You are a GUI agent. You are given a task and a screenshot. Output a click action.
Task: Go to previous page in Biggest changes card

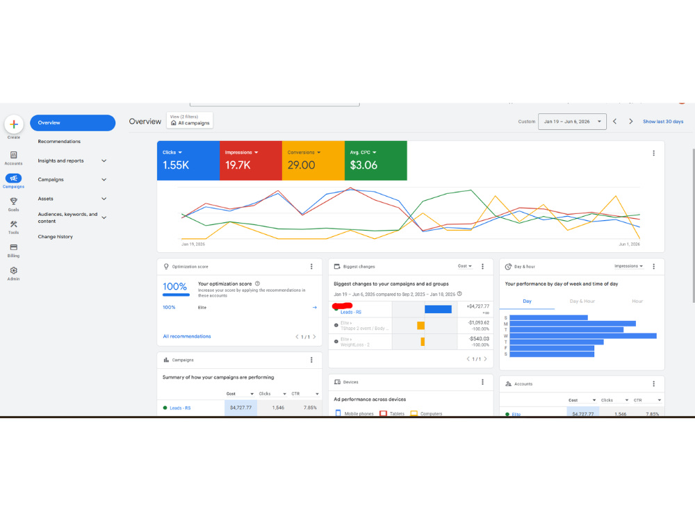[468, 359]
